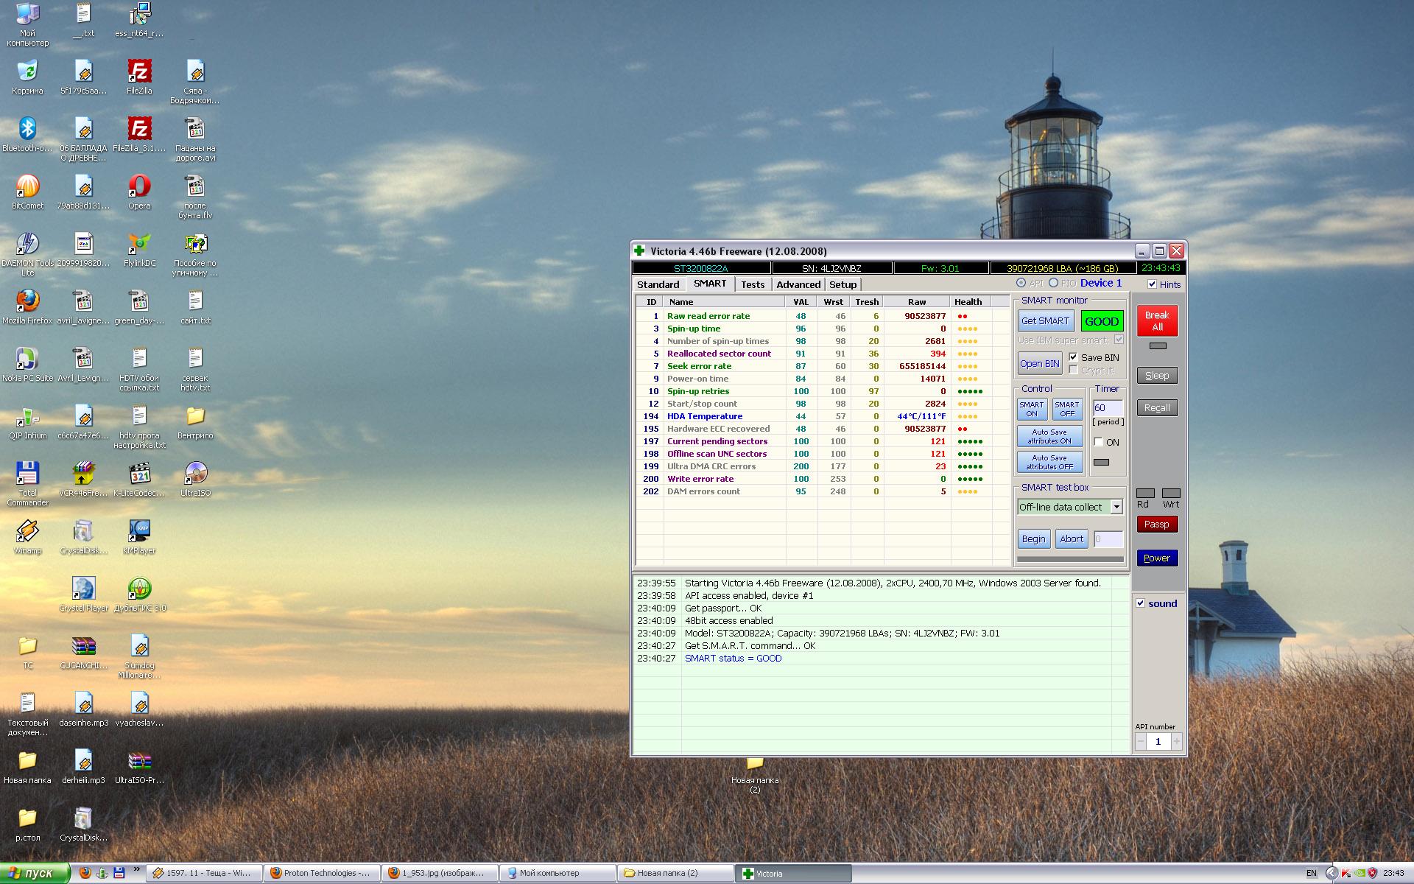This screenshot has width=1414, height=884.
Task: Toggle the Hints checkbox
Action: 1153,284
